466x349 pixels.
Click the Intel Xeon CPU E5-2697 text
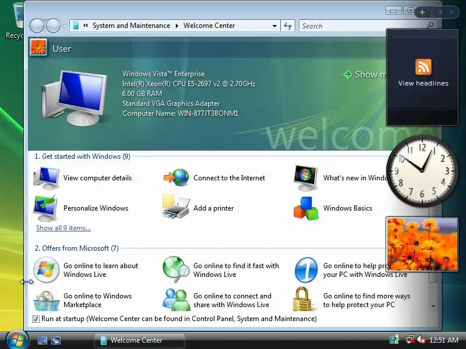pyautogui.click(x=189, y=84)
